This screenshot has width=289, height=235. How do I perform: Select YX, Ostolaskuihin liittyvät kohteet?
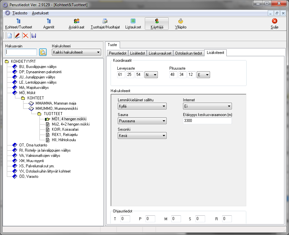(45, 171)
